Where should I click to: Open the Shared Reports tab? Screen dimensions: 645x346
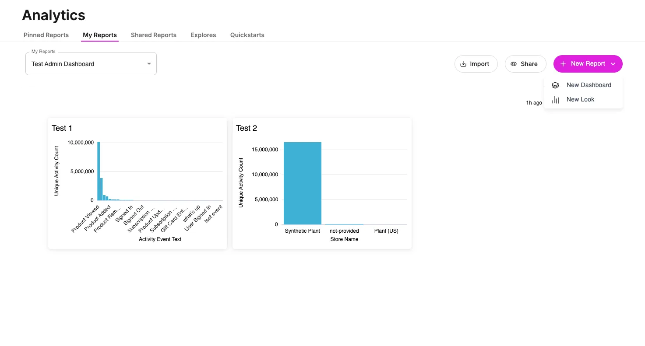[x=154, y=35]
